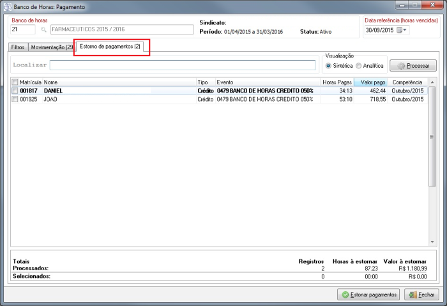This screenshot has width=447, height=306.
Task: Switch to the Filtros tab
Action: pos(18,47)
